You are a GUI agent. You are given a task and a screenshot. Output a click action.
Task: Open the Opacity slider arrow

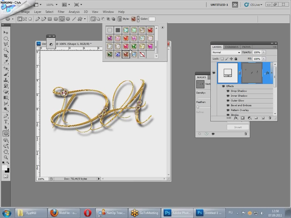point(263,52)
